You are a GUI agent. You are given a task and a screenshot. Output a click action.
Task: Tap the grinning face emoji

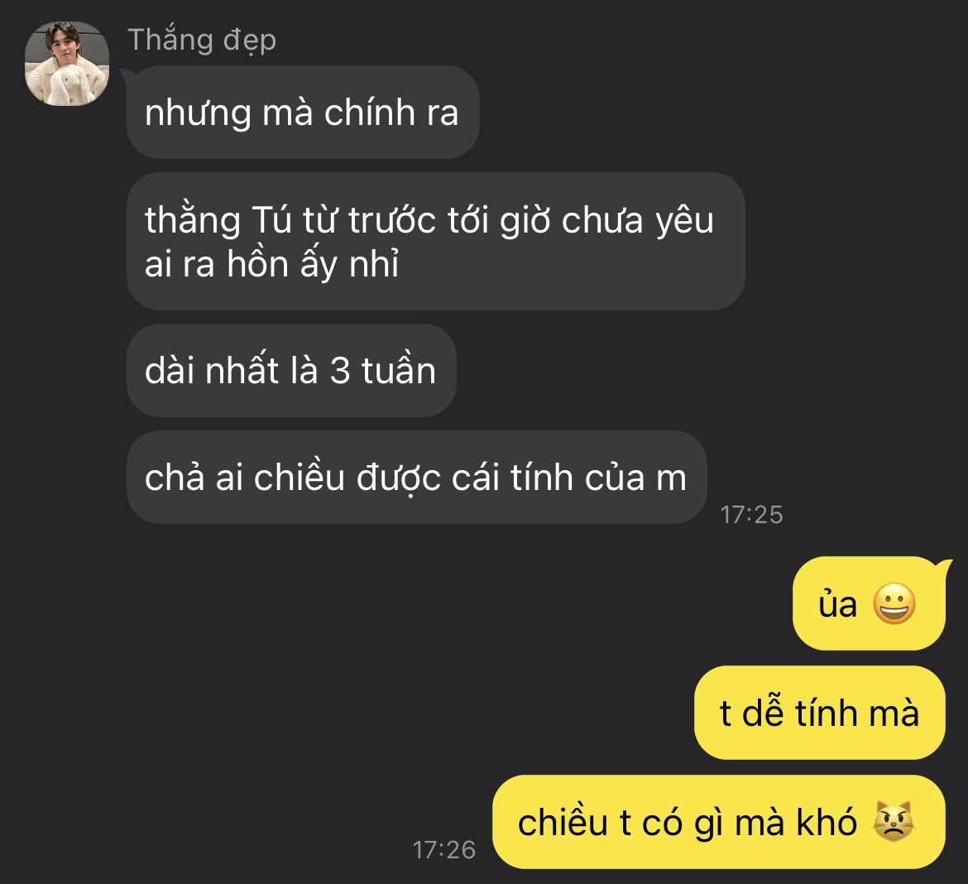coord(894,603)
